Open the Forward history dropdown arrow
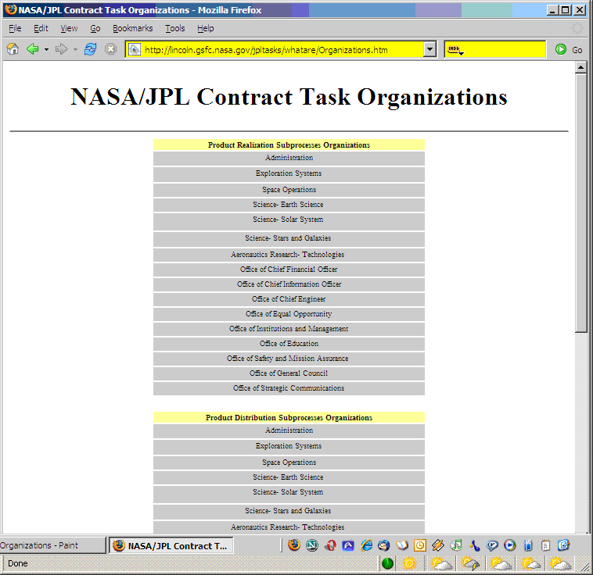The height and width of the screenshot is (575, 593). [75, 49]
